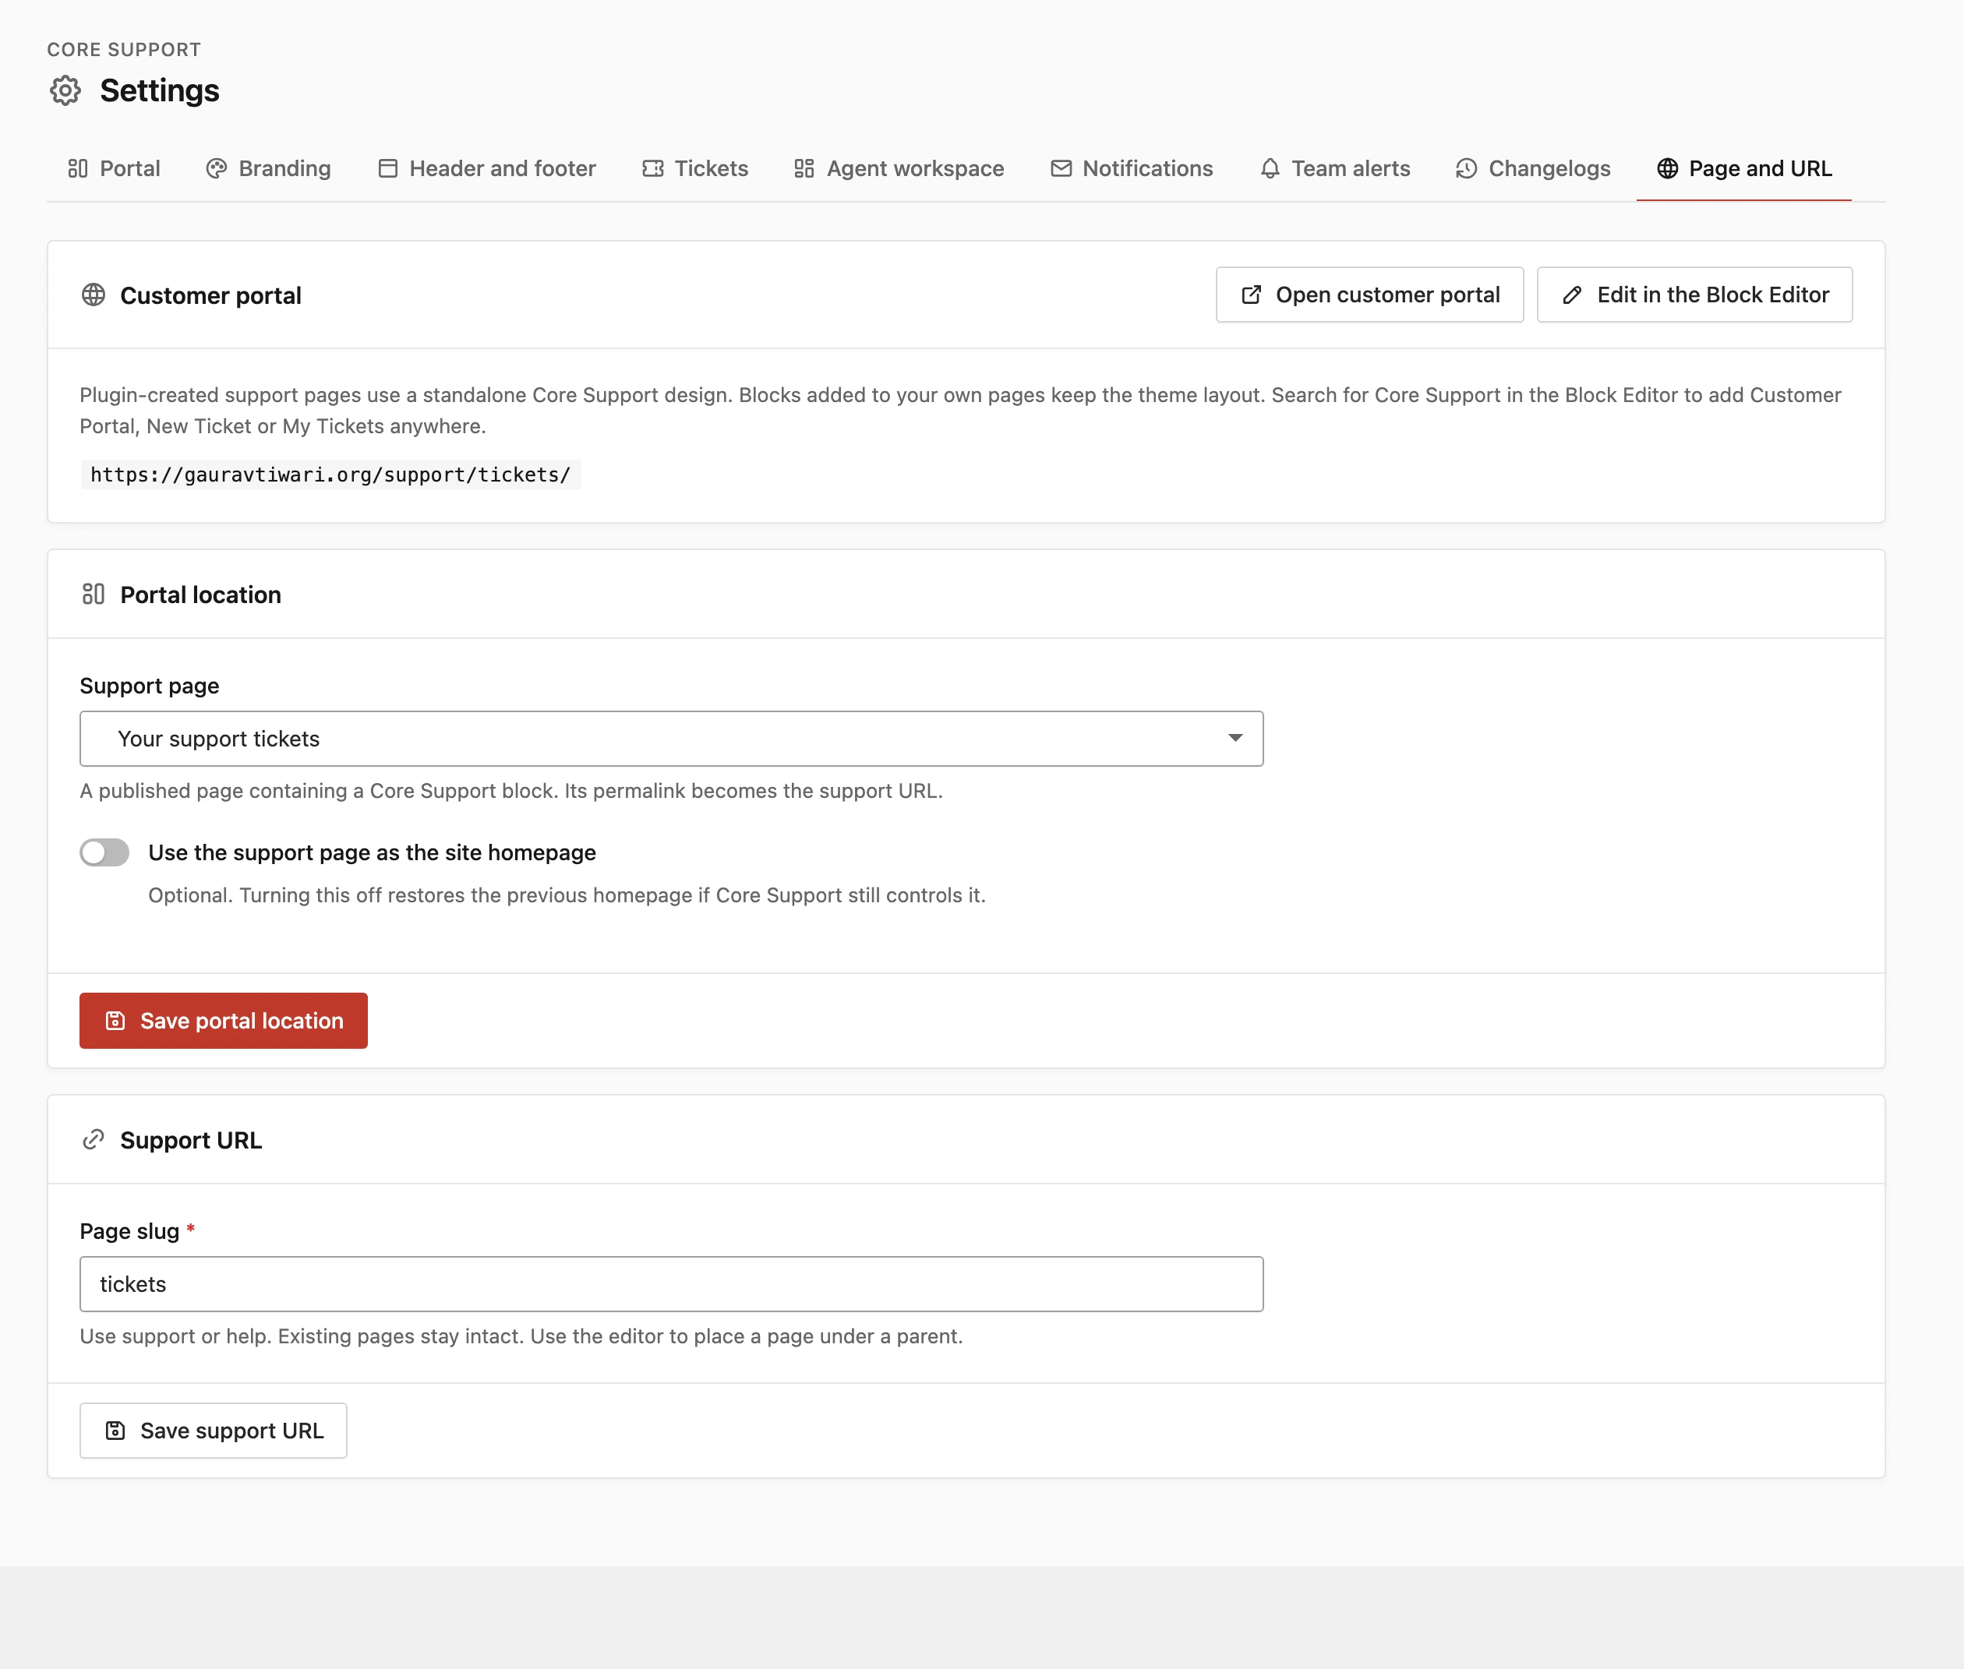Click the gauravtiwari.org support tickets URL

330,475
